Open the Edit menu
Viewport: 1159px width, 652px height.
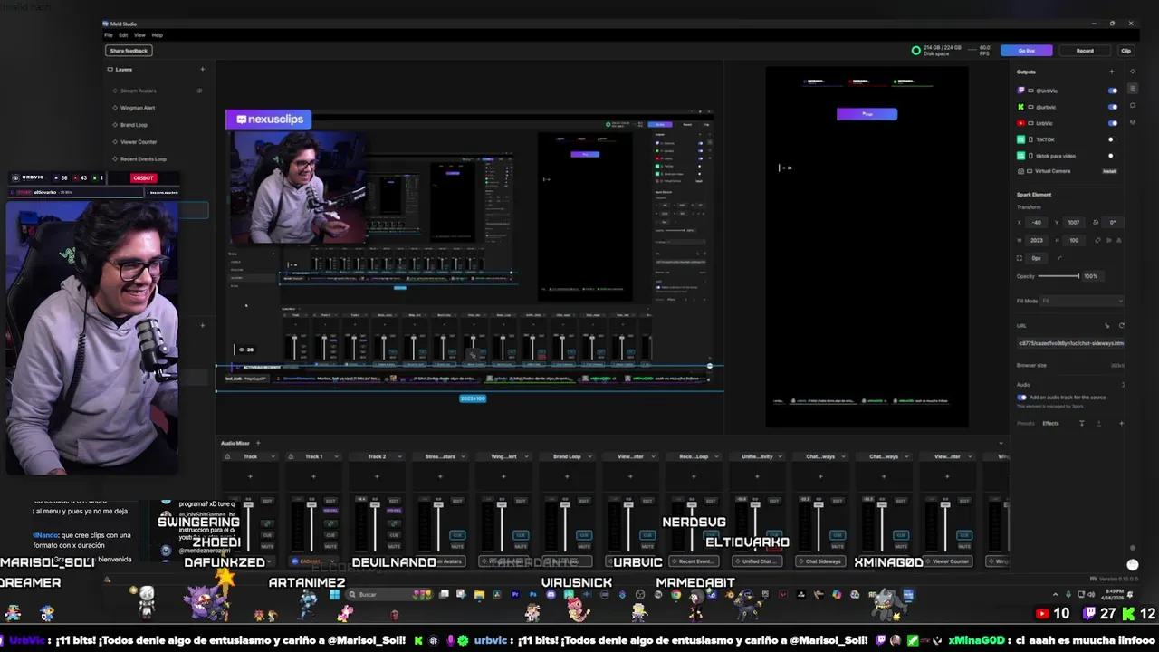(123, 35)
